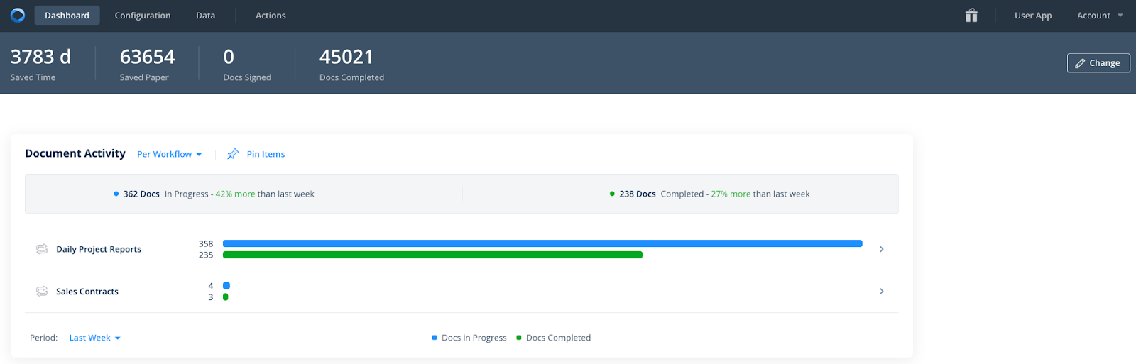This screenshot has width=1136, height=364.
Task: Click the 27% more text
Action: point(731,194)
